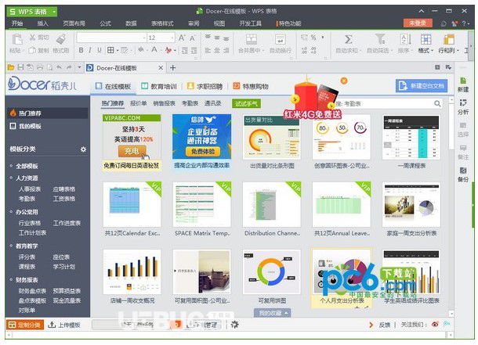Add a new tab with the plus button
Viewport: 478px width, 345px height.
[x=173, y=67]
